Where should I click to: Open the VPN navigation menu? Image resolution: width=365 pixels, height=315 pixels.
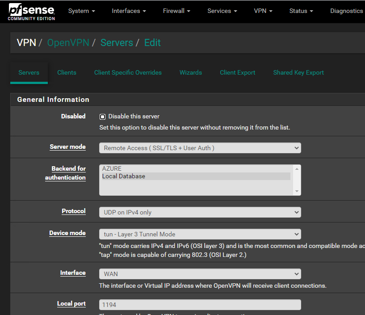click(263, 11)
